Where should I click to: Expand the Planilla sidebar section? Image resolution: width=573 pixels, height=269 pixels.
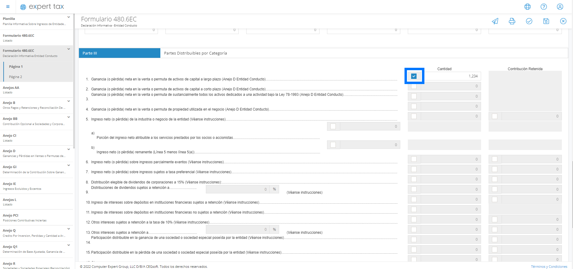[x=69, y=17]
